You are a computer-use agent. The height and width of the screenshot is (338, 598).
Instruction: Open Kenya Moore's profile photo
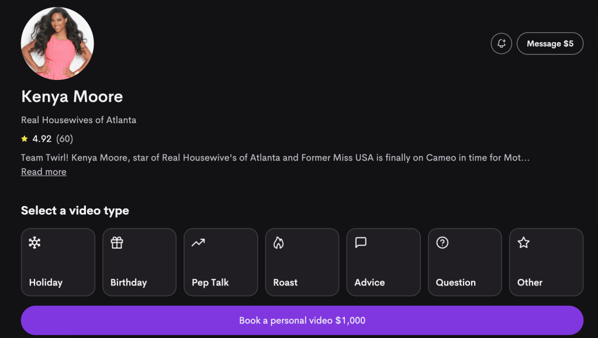coord(57,44)
